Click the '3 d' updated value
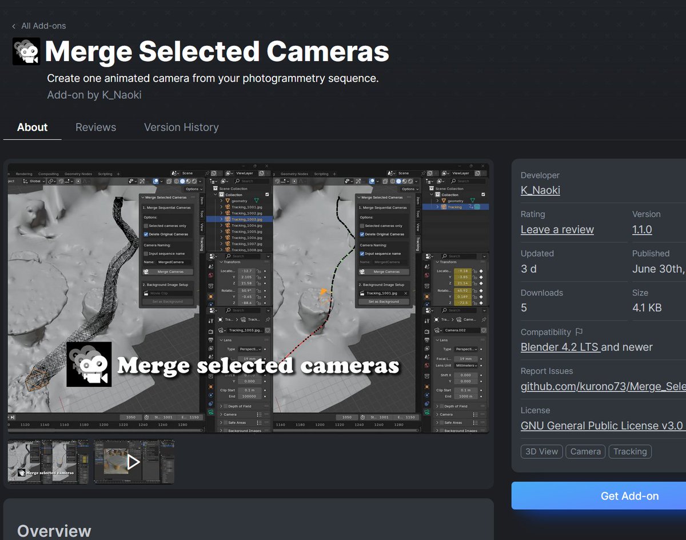Viewport: 686px width, 540px height. pyautogui.click(x=529, y=269)
